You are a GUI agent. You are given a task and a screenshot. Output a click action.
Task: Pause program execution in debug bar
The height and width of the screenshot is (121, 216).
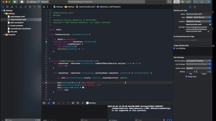[54, 103]
